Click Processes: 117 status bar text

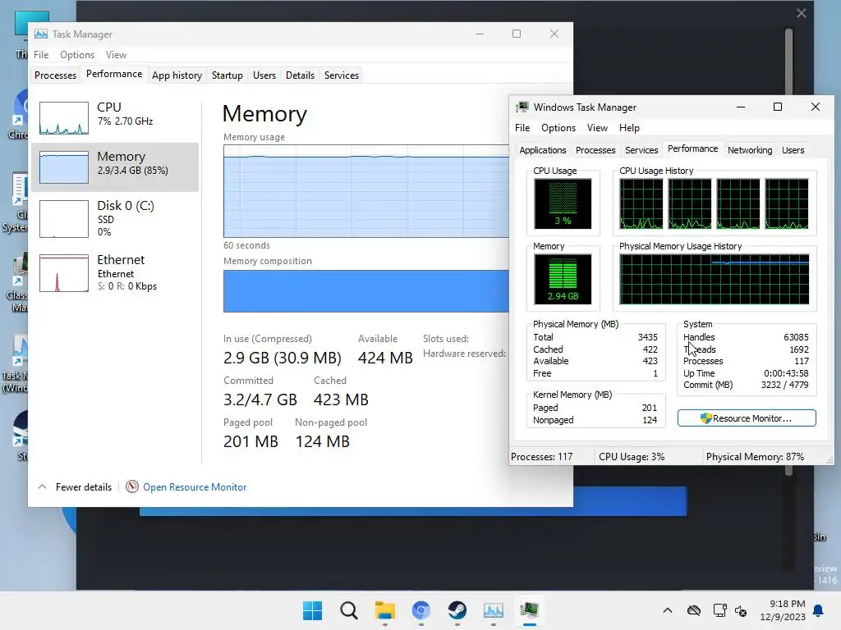coord(542,457)
